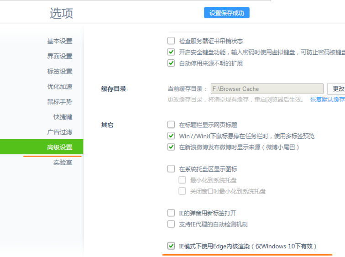This screenshot has width=345, height=257.
Task: Select 快捷键 in the sidebar
Action: point(63,117)
